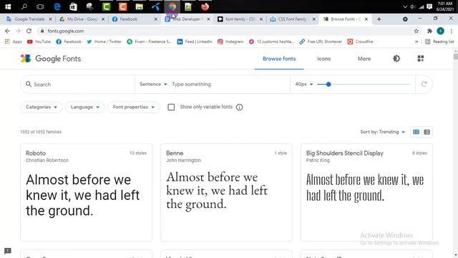Viewport: 458px width, 258px height.
Task: Open Chrome three-dot menu
Action: [x=452, y=31]
